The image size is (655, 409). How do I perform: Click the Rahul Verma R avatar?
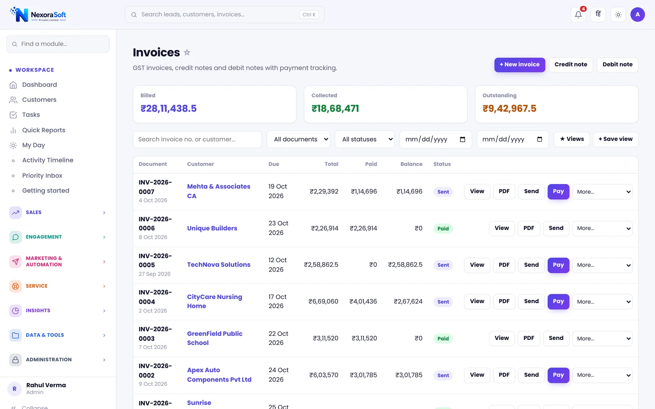coord(15,389)
